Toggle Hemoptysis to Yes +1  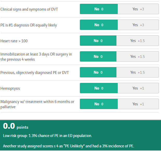(x=138, y=88)
